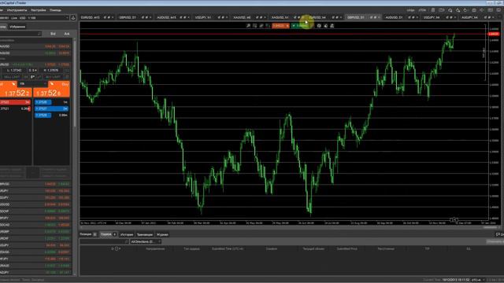Viewport: 504px width, 283px height.
Task: Close the EURUSD m15 chart tab
Action: click(113, 17)
